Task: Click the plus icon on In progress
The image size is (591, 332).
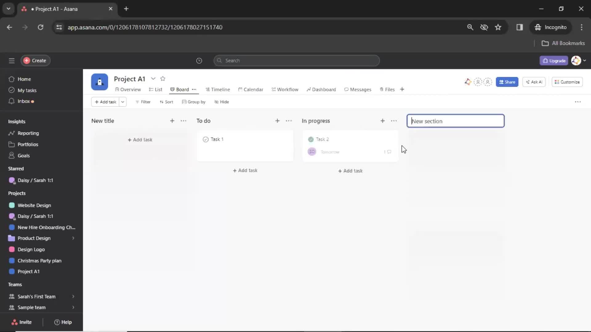Action: point(382,121)
